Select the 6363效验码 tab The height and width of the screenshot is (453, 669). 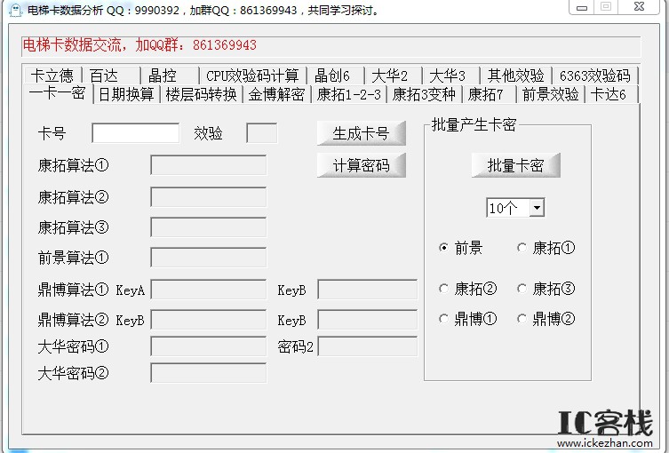point(594,75)
